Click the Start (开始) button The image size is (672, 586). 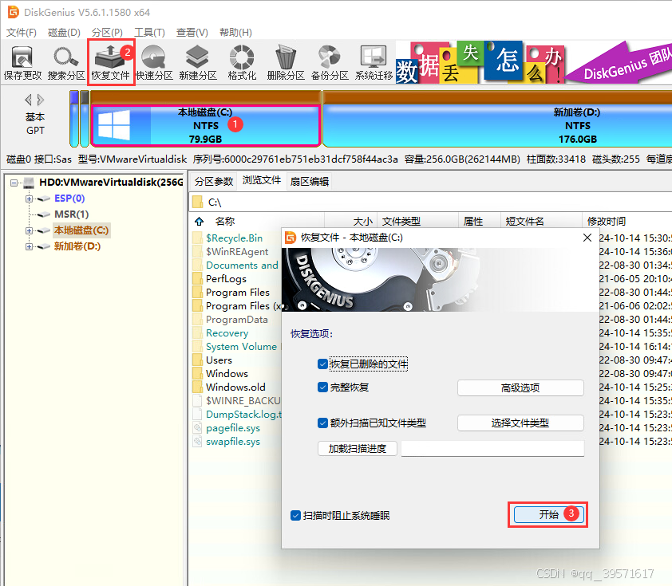click(x=549, y=514)
